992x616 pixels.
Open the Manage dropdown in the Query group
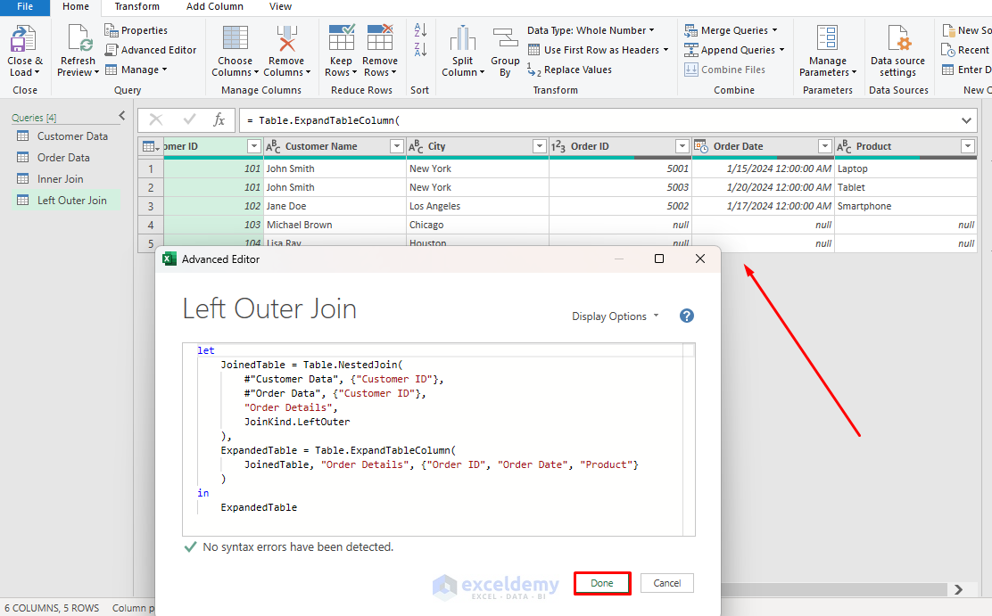[x=136, y=70]
